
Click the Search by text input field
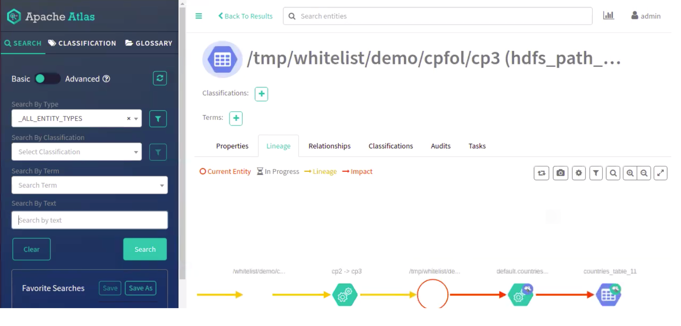tap(89, 220)
